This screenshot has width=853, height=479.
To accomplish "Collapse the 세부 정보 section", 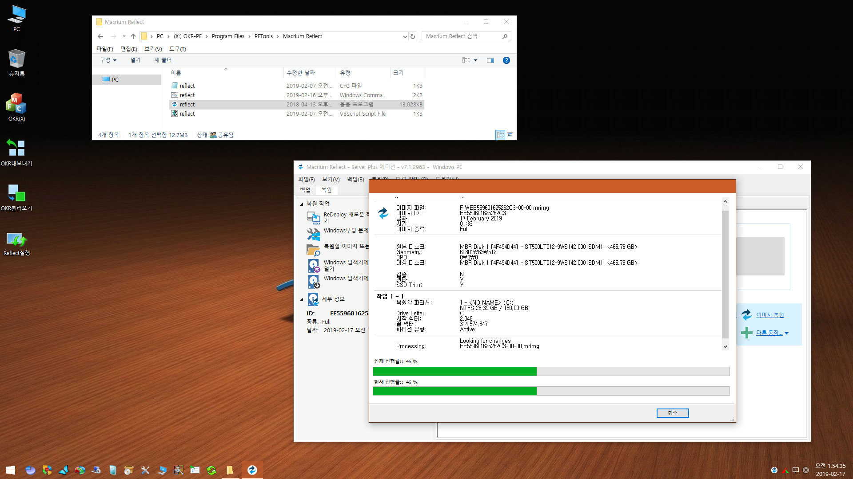I will click(x=302, y=300).
